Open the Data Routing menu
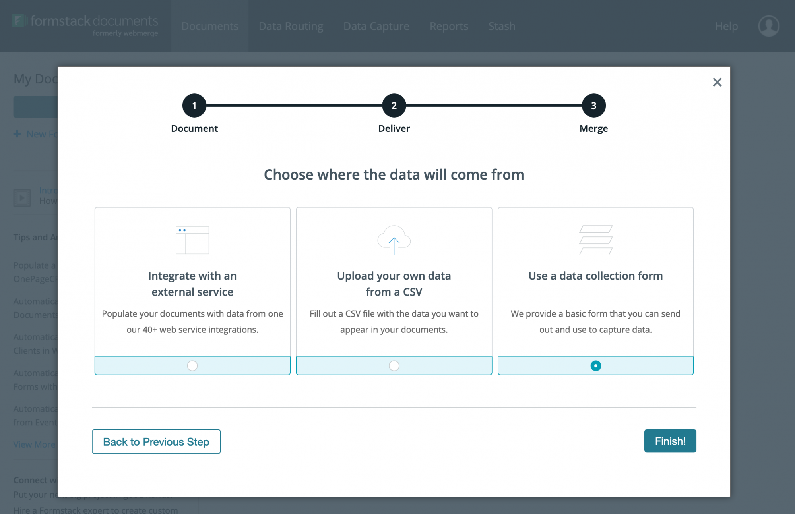The width and height of the screenshot is (795, 514). coord(291,26)
